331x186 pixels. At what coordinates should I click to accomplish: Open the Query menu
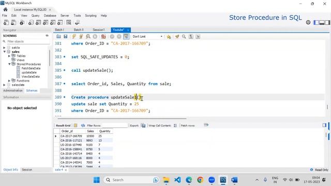tap(35, 16)
